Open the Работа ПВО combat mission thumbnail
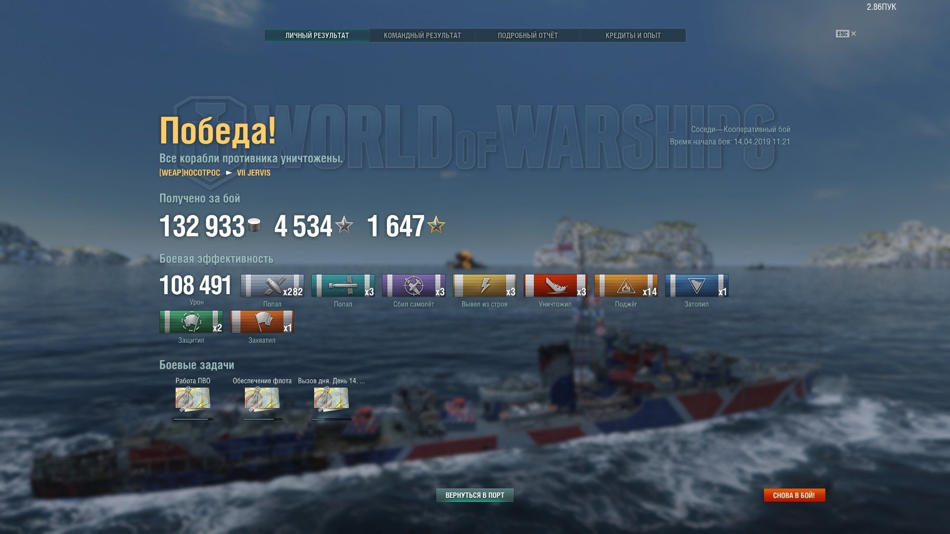The image size is (950, 534). pyautogui.click(x=193, y=400)
